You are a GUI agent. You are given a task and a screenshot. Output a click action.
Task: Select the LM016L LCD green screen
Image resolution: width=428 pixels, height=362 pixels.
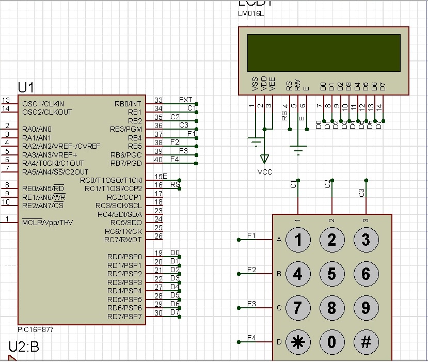[x=324, y=53]
